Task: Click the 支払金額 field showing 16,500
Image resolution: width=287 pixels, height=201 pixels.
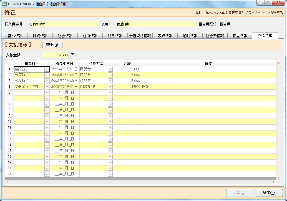Action: coord(55,55)
